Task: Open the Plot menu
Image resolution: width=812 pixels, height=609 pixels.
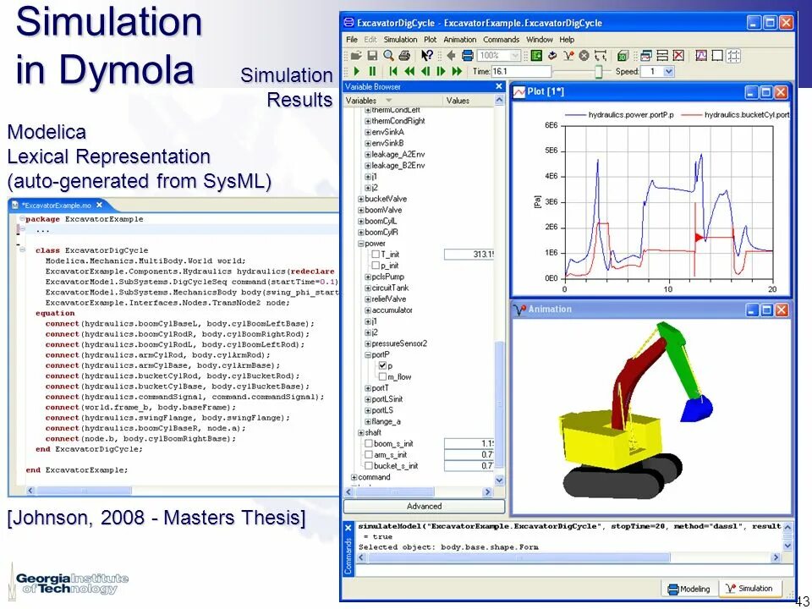Action: [x=430, y=40]
